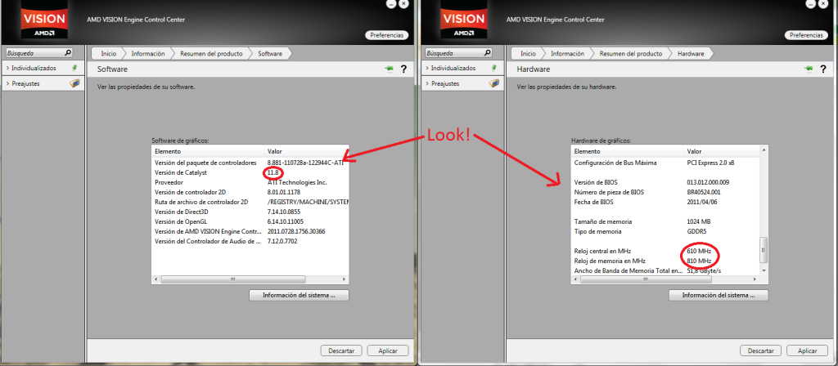Expand Individualizados in right window sidebar
The height and width of the screenshot is (366, 838).
point(427,69)
